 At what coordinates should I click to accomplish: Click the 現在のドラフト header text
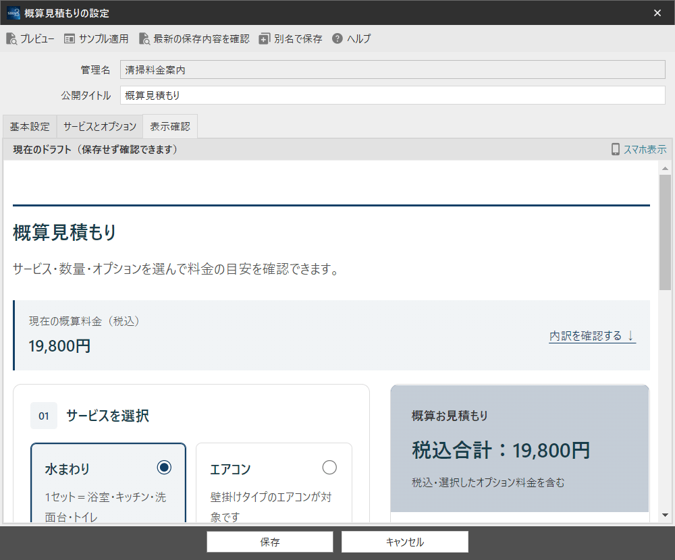pyautogui.click(x=95, y=149)
